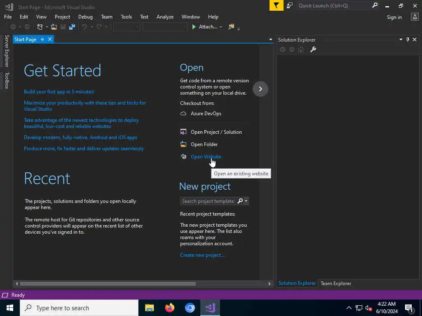Launch Firefox from the taskbar

(169, 308)
